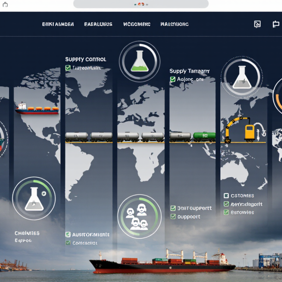Click the first gray tank rail car
This screenshot has height=282, width=282.
(76, 137)
